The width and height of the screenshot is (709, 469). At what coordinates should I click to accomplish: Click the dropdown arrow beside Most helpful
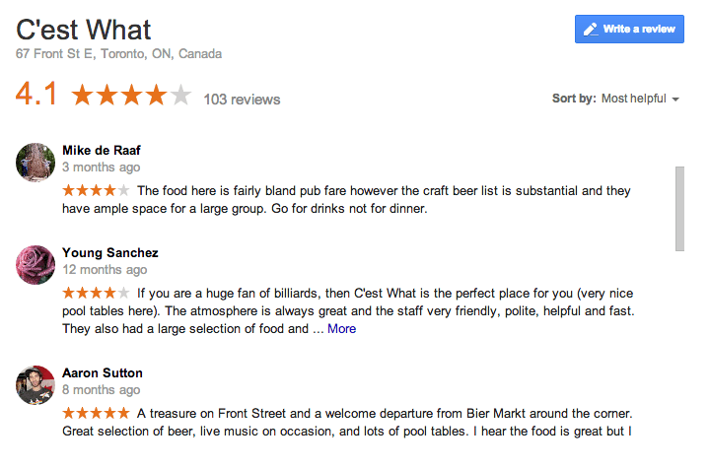tap(675, 100)
